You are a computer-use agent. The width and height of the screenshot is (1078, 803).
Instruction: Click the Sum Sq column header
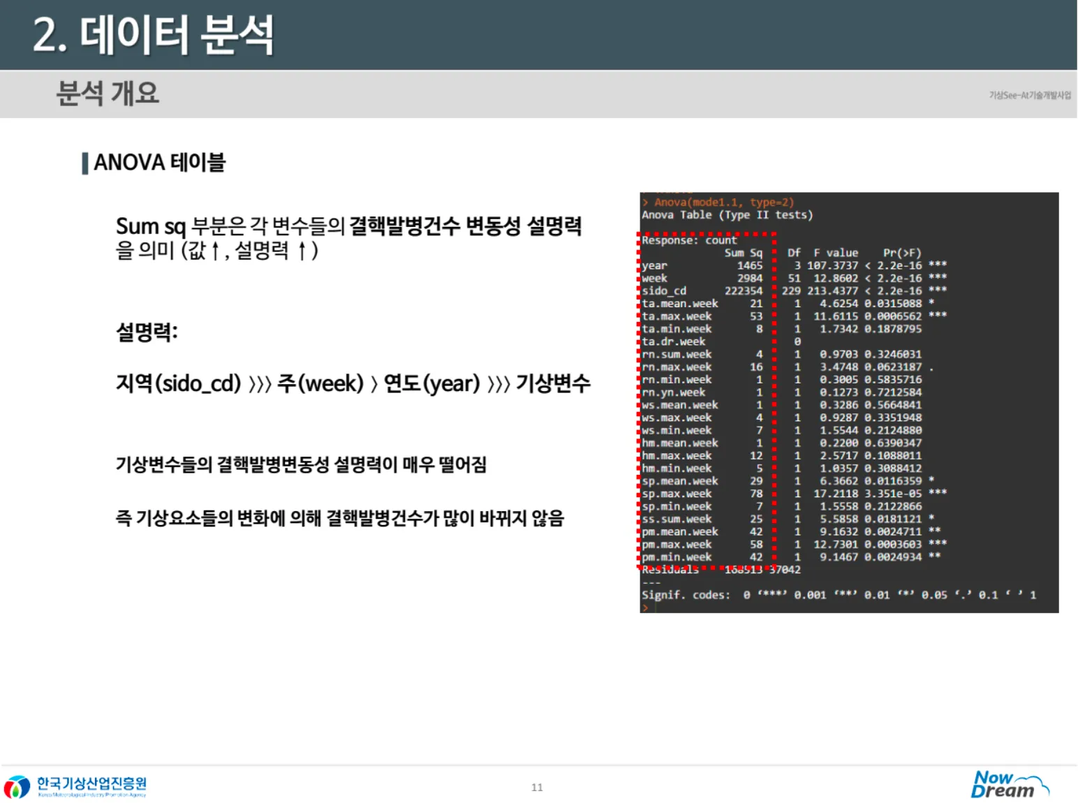point(743,253)
